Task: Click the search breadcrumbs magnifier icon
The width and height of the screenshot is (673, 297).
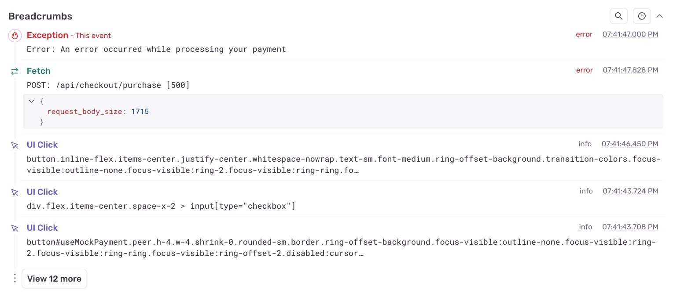Action: [618, 16]
